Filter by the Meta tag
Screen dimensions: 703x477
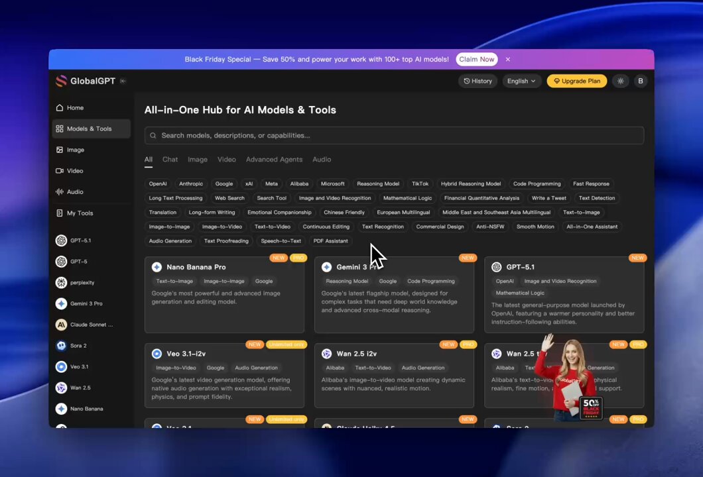271,184
